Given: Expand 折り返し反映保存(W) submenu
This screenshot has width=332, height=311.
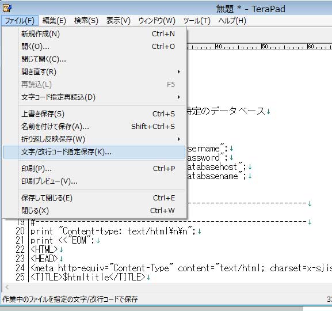Looking at the screenshot, I should (x=94, y=139).
